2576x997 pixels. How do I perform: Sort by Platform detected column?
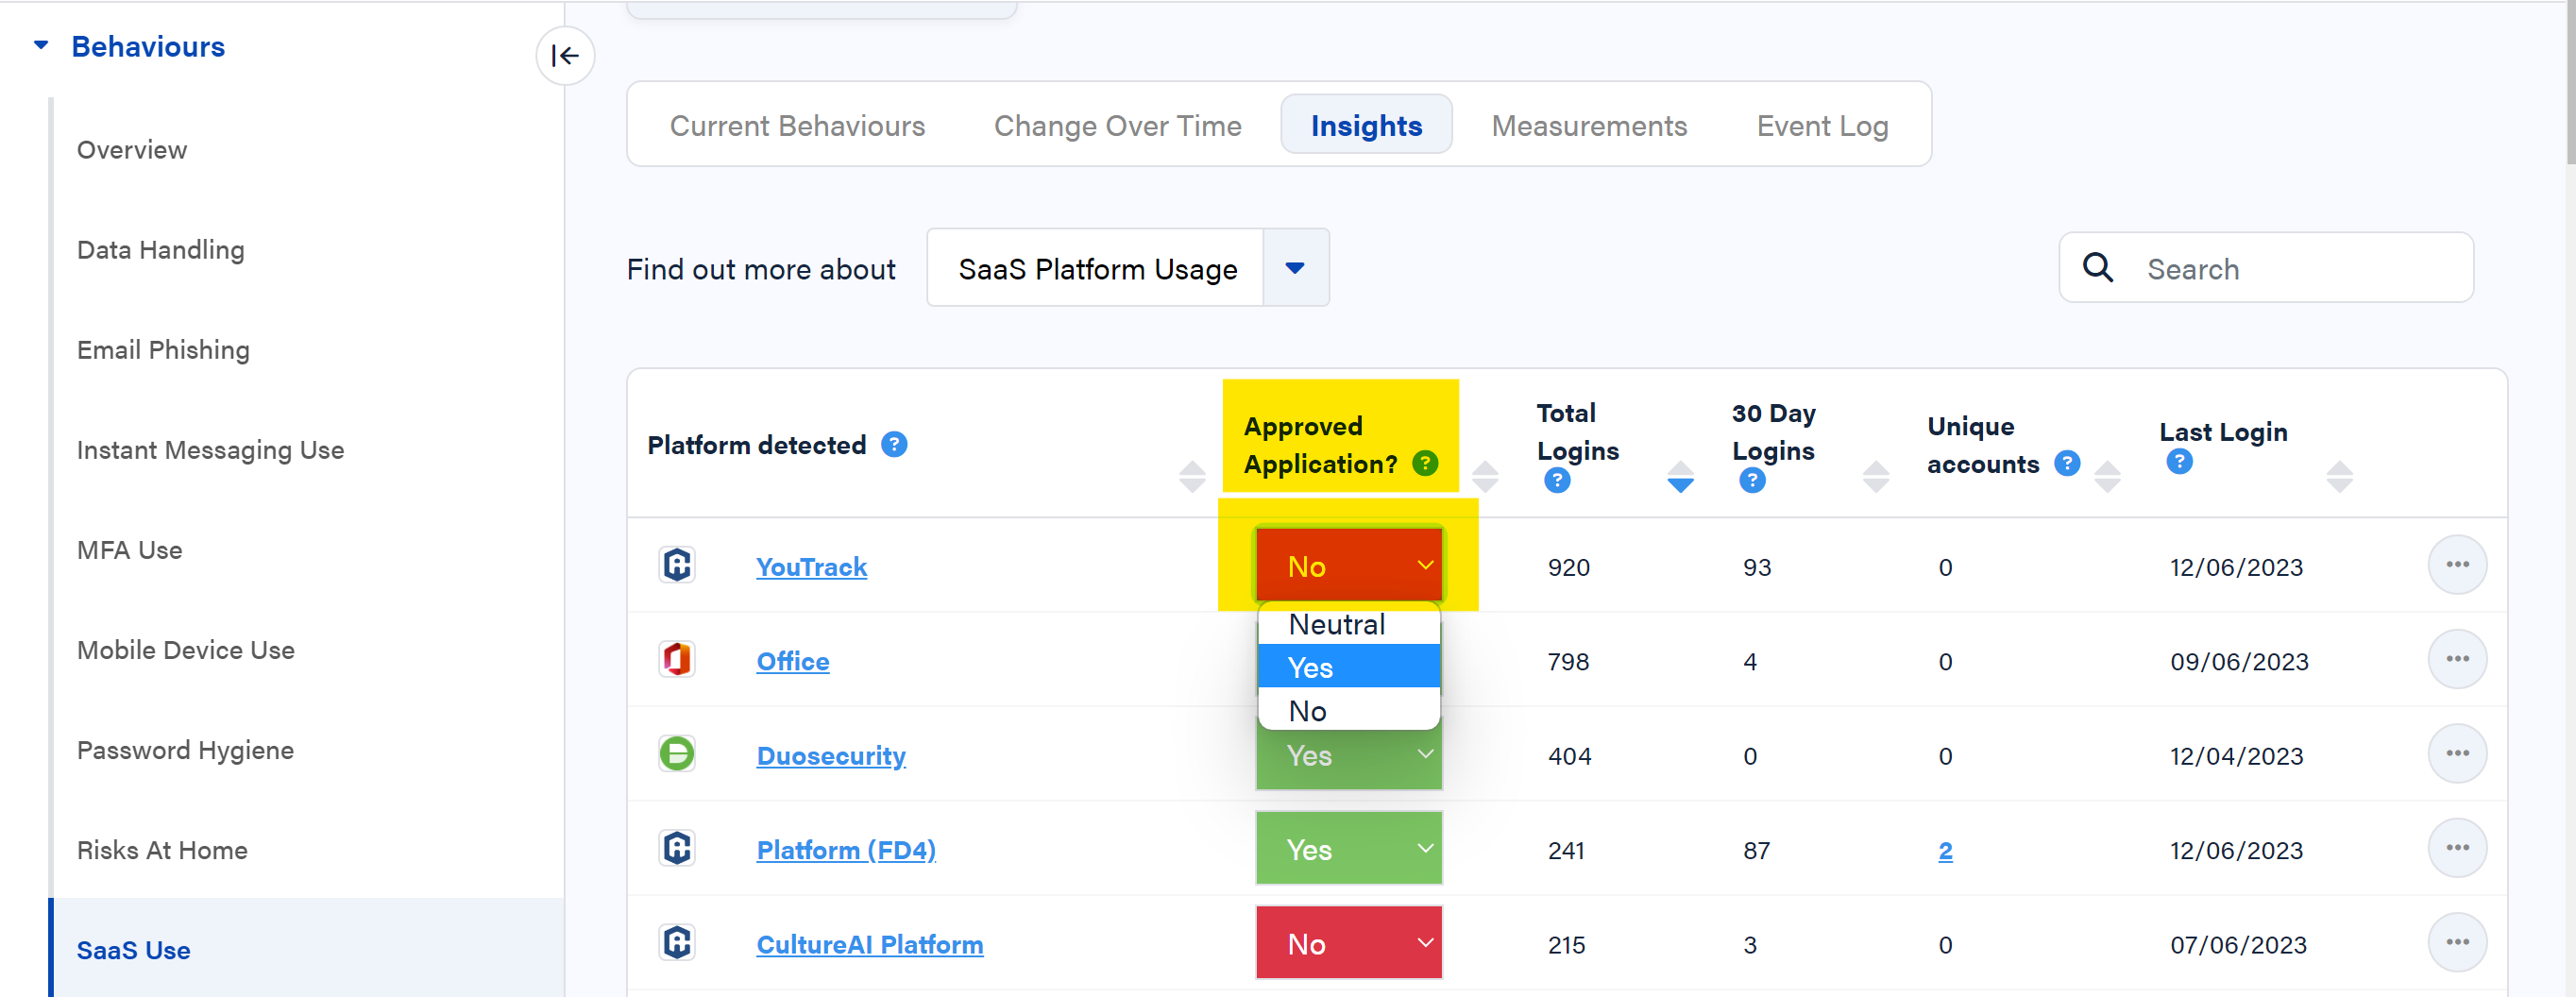1192,477
